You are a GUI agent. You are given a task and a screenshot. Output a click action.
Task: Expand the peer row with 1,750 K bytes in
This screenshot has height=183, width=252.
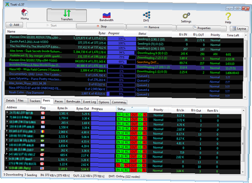click(7, 117)
